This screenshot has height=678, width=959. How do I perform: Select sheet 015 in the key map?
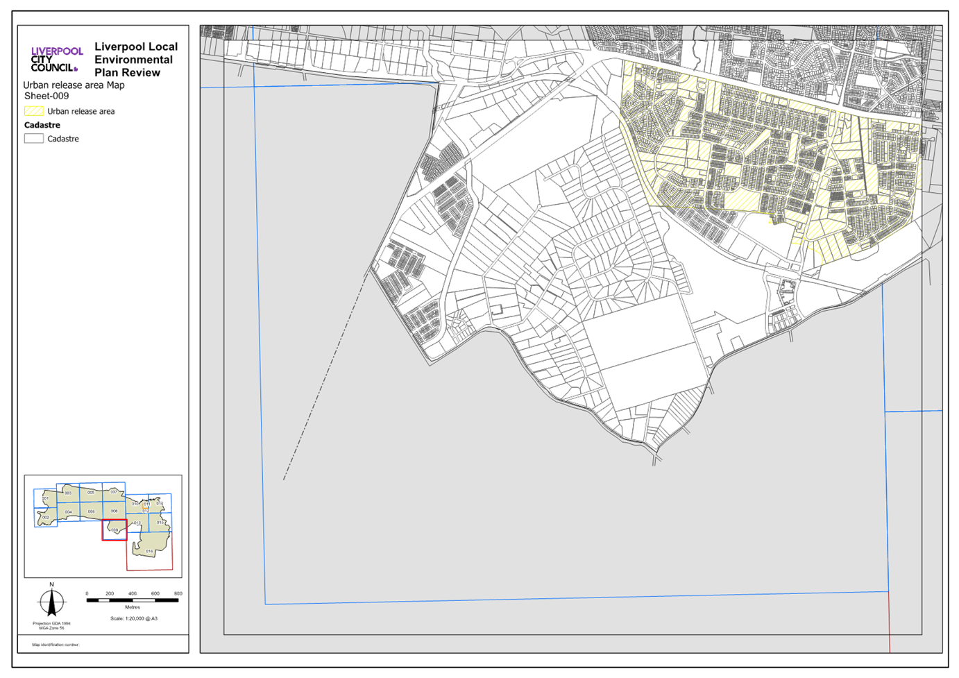[160, 522]
